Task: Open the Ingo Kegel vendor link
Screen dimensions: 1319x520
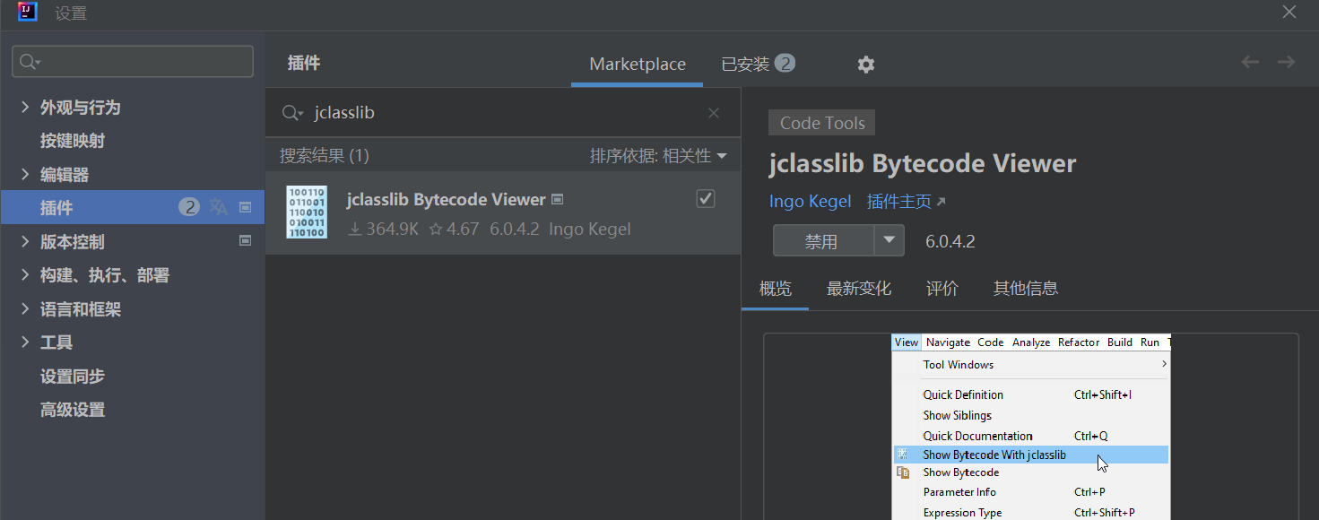Action: pyautogui.click(x=810, y=202)
